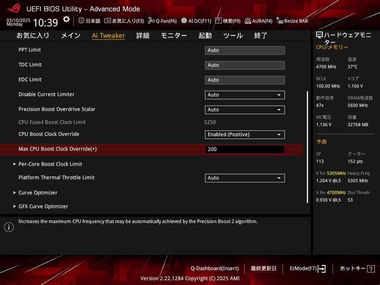Switch to モニター tab
This screenshot has width=380, height=285.
coord(174,36)
